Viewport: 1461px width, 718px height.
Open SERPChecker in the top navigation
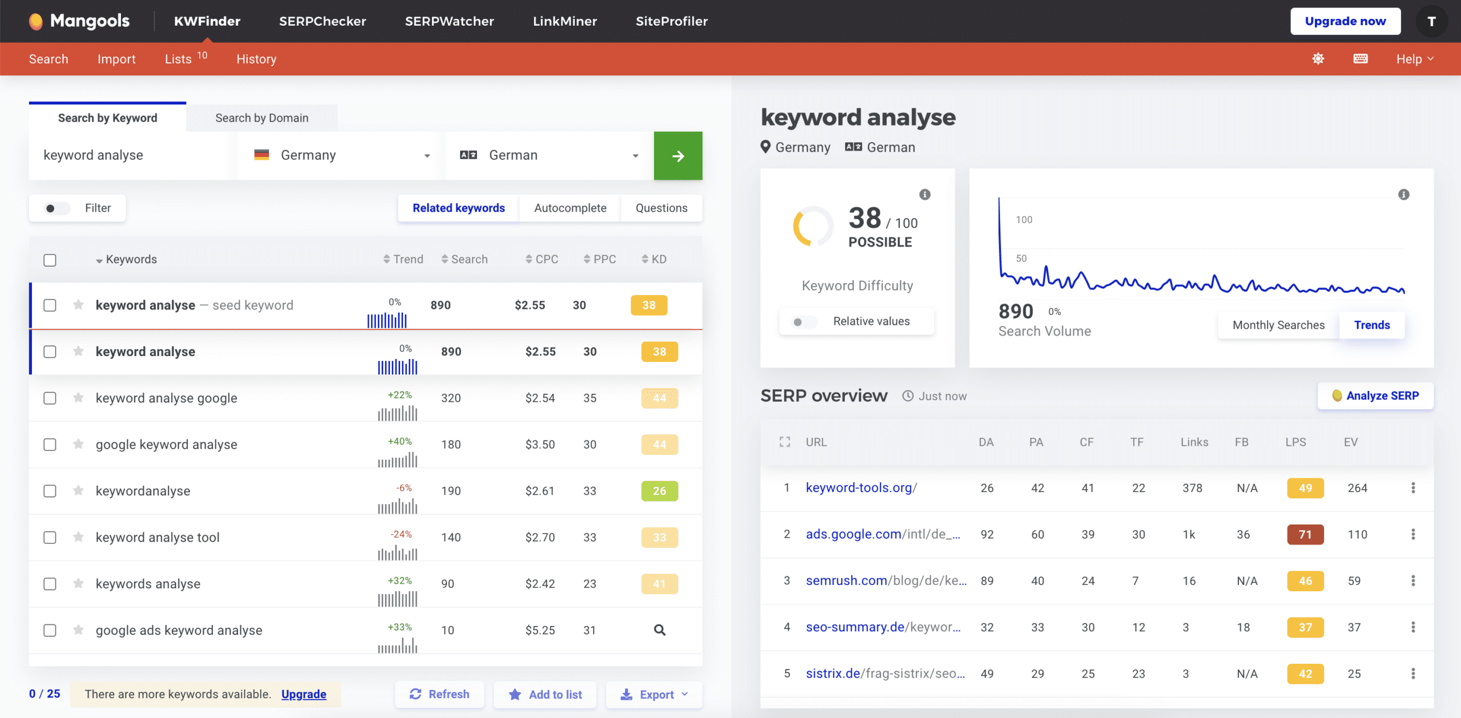click(322, 21)
